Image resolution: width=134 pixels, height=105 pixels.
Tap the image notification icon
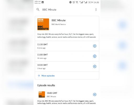[42, 2]
